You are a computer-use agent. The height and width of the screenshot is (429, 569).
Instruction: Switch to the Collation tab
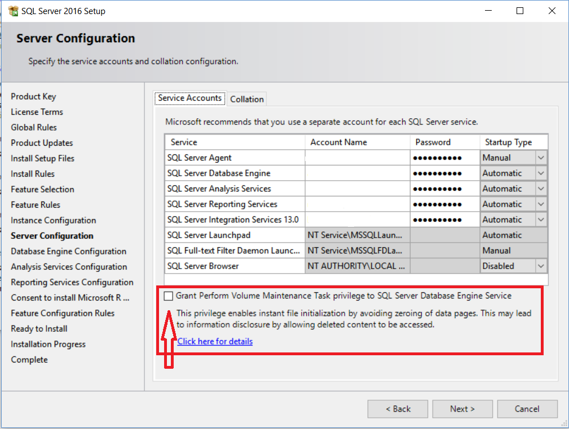(247, 99)
